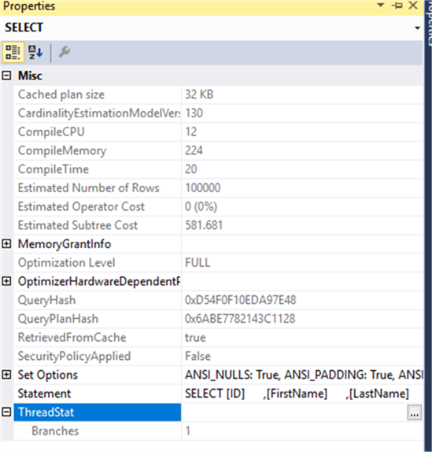Click the CompileMemory value 224

[194, 150]
